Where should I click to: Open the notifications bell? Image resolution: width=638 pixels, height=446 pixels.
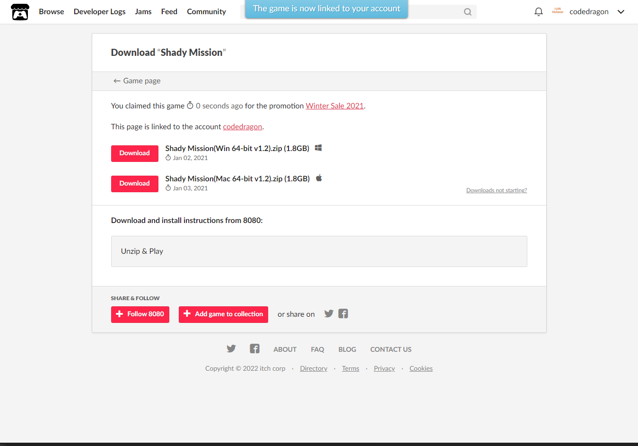coord(538,12)
